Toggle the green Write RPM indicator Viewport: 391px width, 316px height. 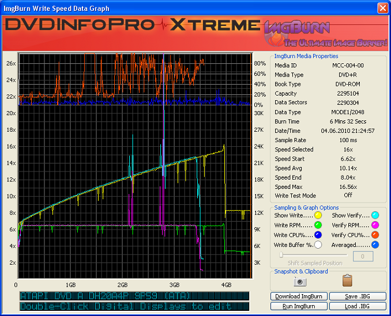318,225
